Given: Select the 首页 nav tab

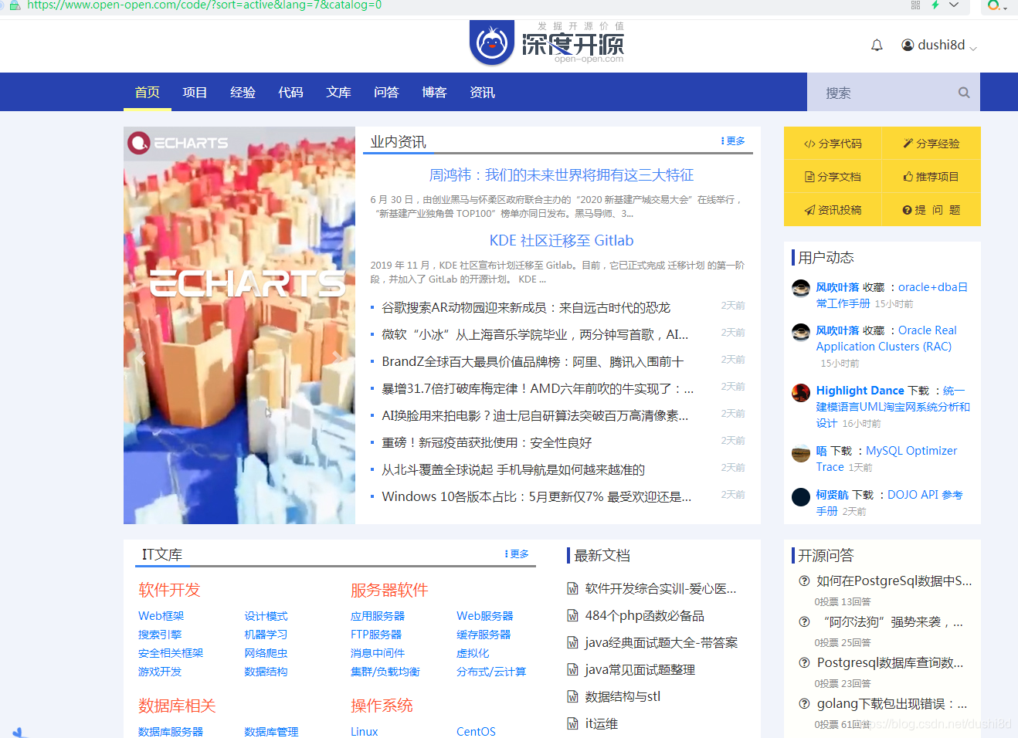Looking at the screenshot, I should tap(148, 93).
